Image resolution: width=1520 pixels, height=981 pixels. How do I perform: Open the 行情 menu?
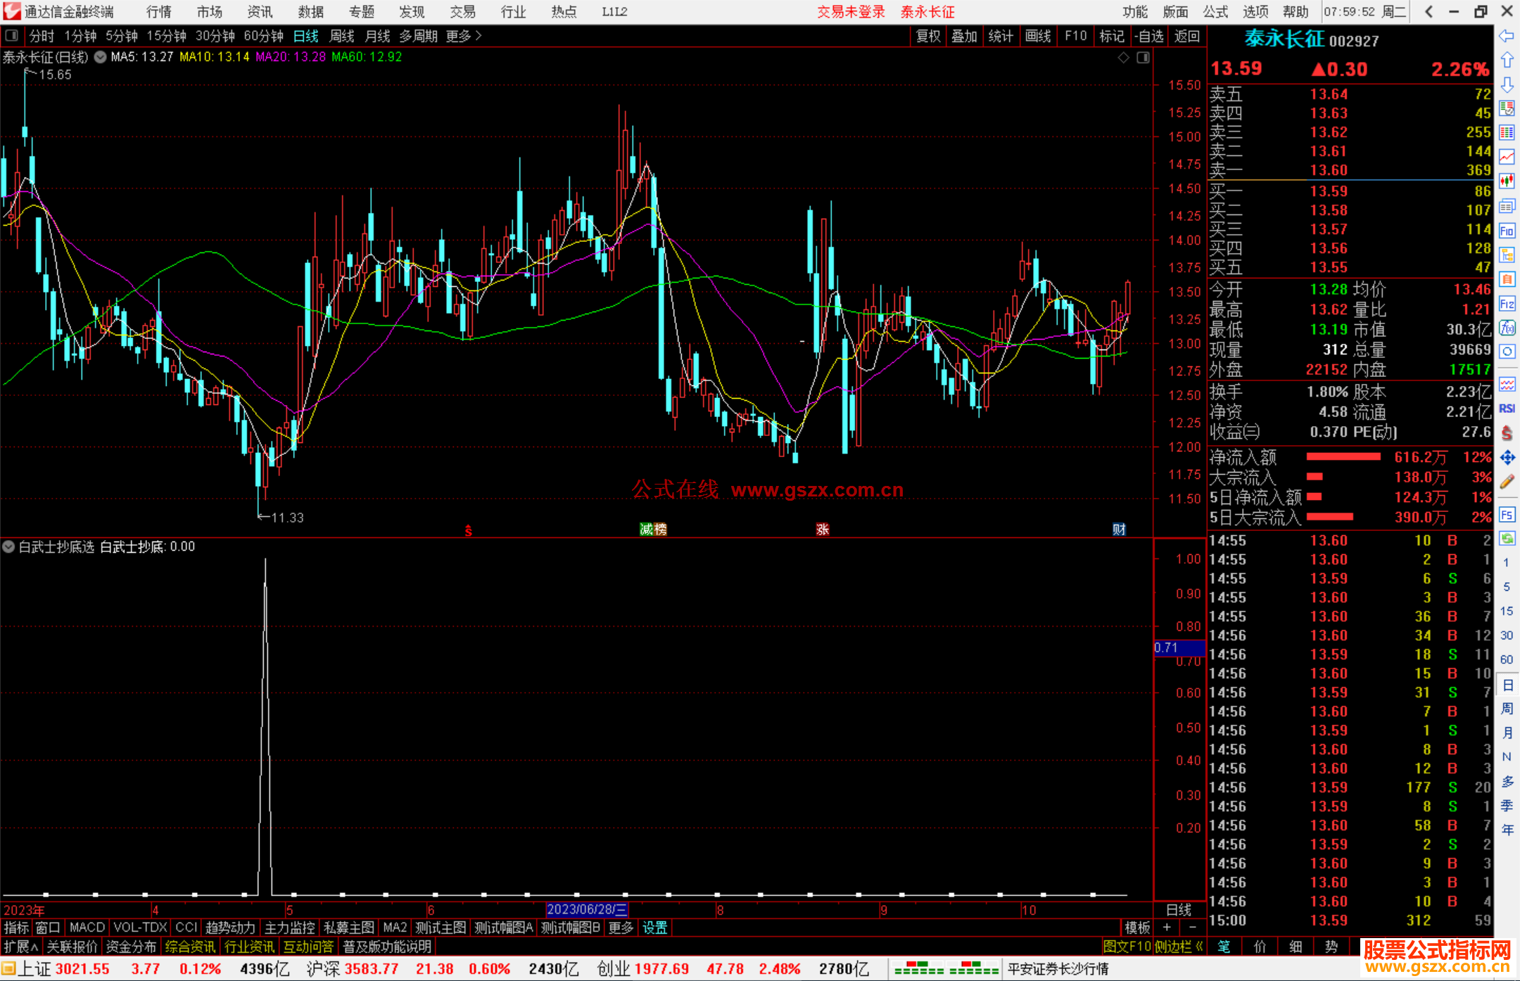tap(158, 11)
